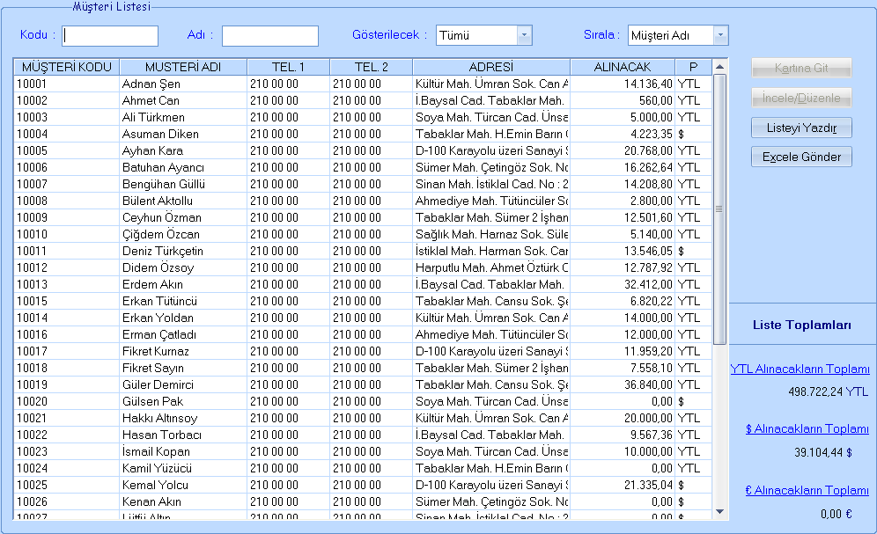Click the address Harputlu Mah. Ahmet Öztürk
877x534 pixels.
click(491, 267)
